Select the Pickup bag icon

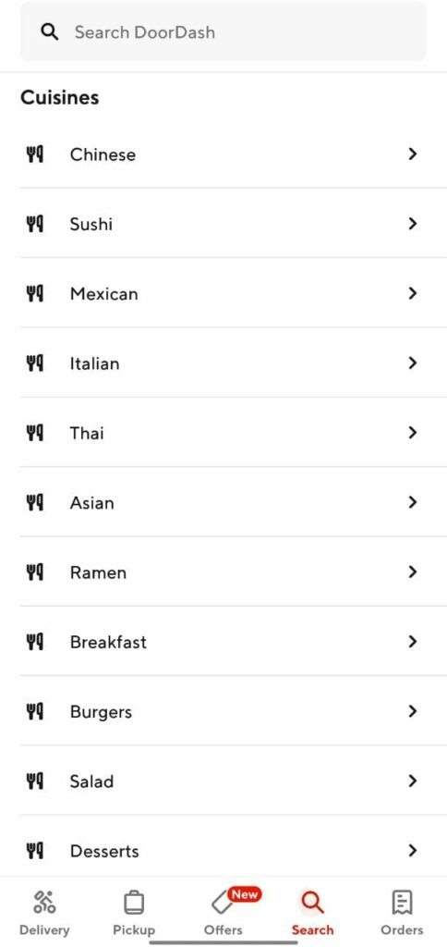coord(134,903)
